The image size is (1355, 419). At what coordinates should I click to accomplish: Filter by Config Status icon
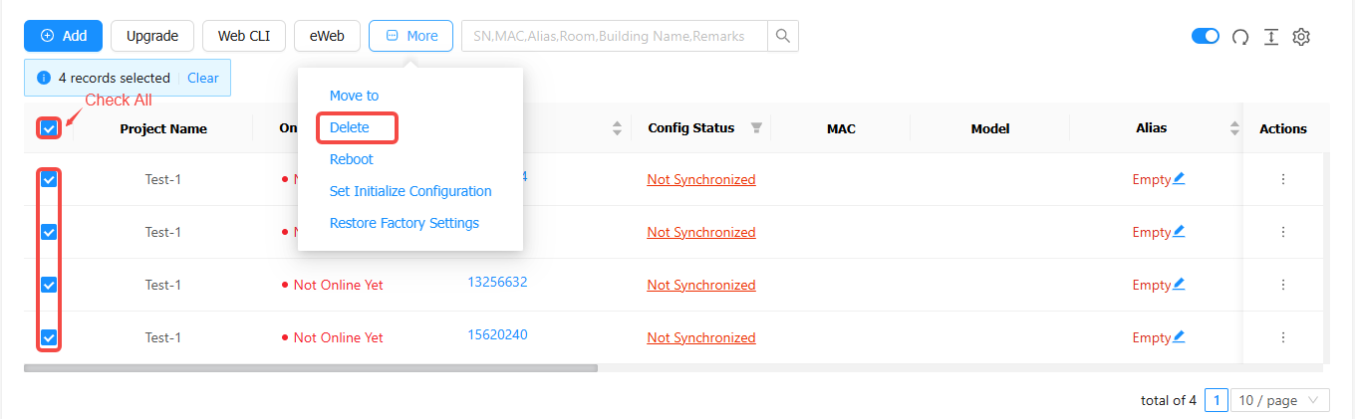click(756, 128)
